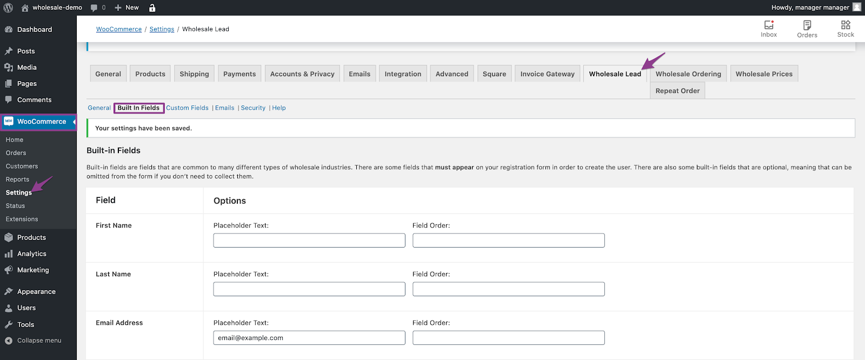Open the wholesale-demo site home icon
The height and width of the screenshot is (360, 865).
pyautogui.click(x=25, y=8)
